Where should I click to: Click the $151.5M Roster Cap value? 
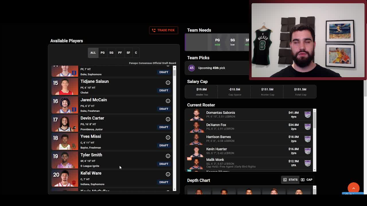[268, 89]
